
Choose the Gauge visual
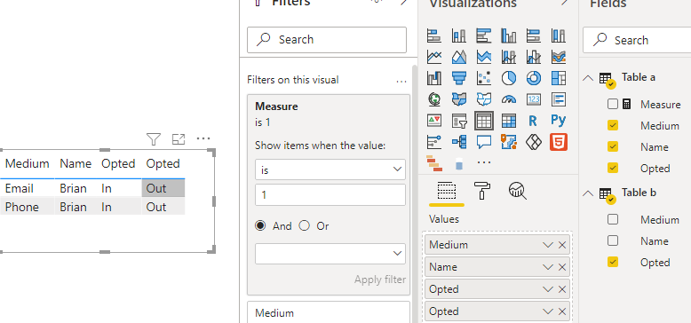(509, 99)
